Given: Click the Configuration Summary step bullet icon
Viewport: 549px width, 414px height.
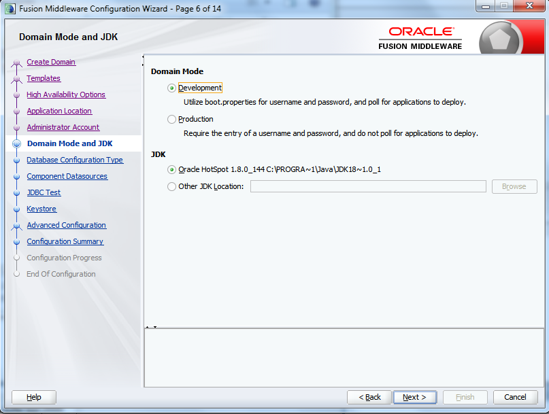Looking at the screenshot, I should tap(16, 242).
